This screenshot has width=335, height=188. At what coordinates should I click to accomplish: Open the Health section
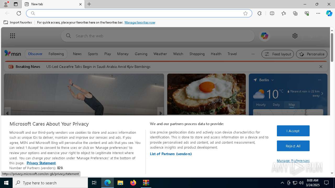click(216, 54)
